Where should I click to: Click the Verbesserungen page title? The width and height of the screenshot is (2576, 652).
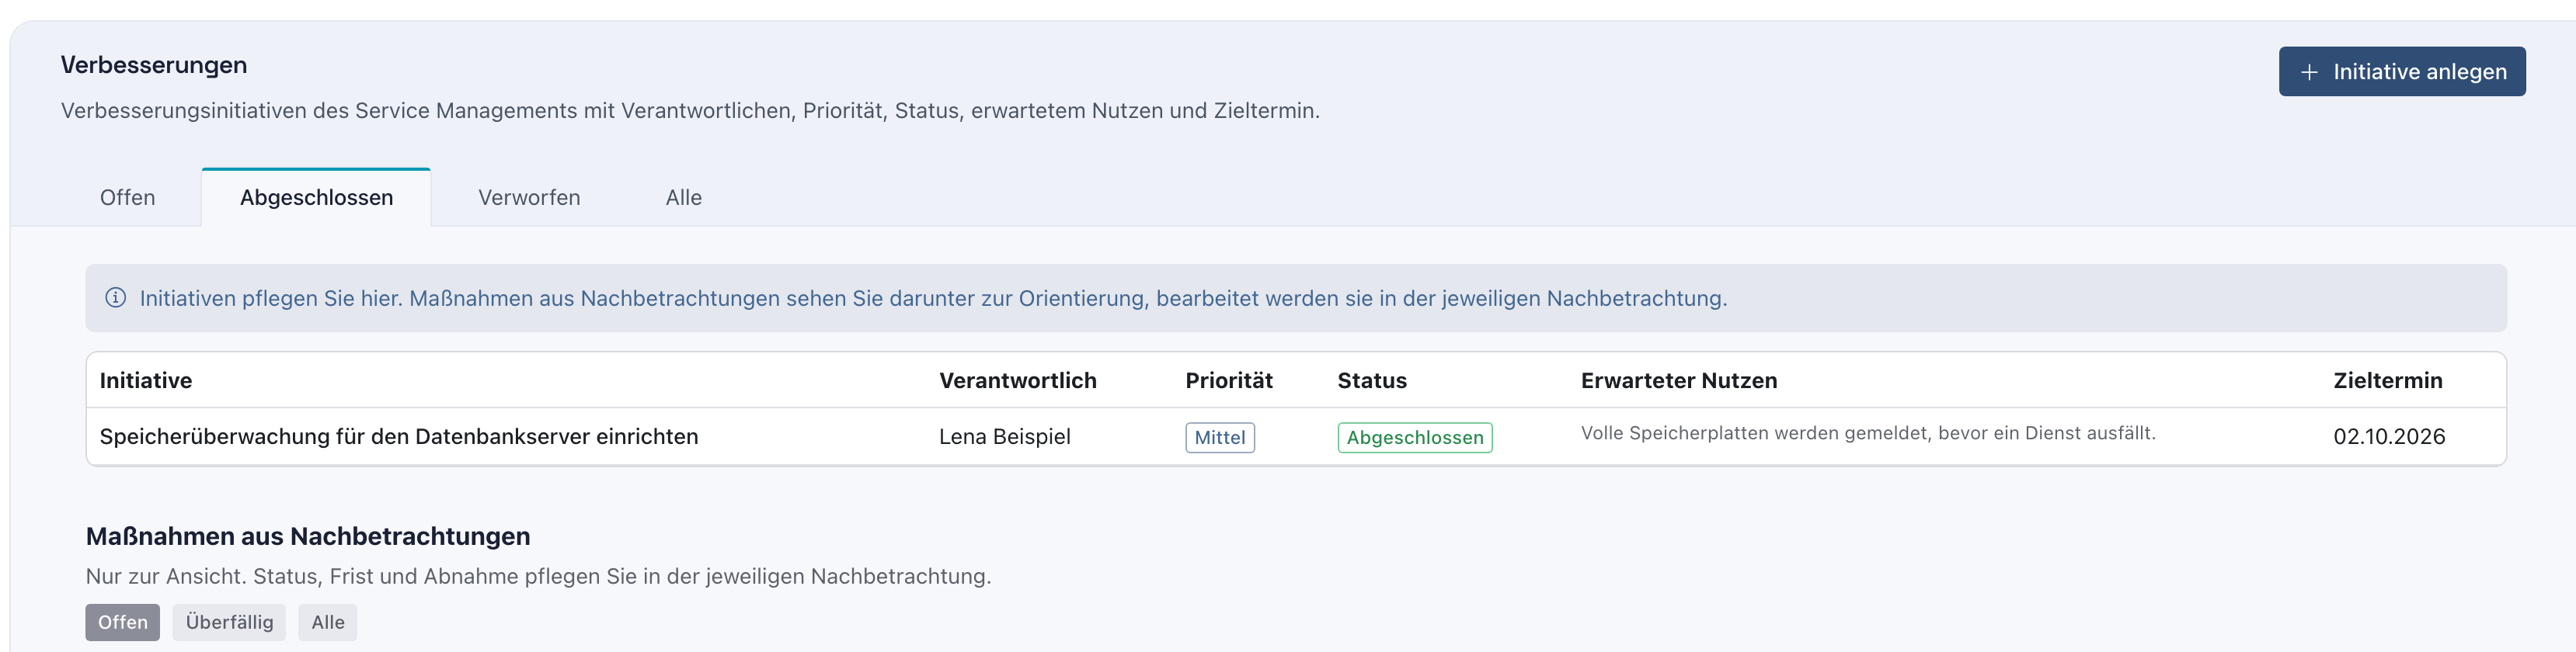click(154, 65)
